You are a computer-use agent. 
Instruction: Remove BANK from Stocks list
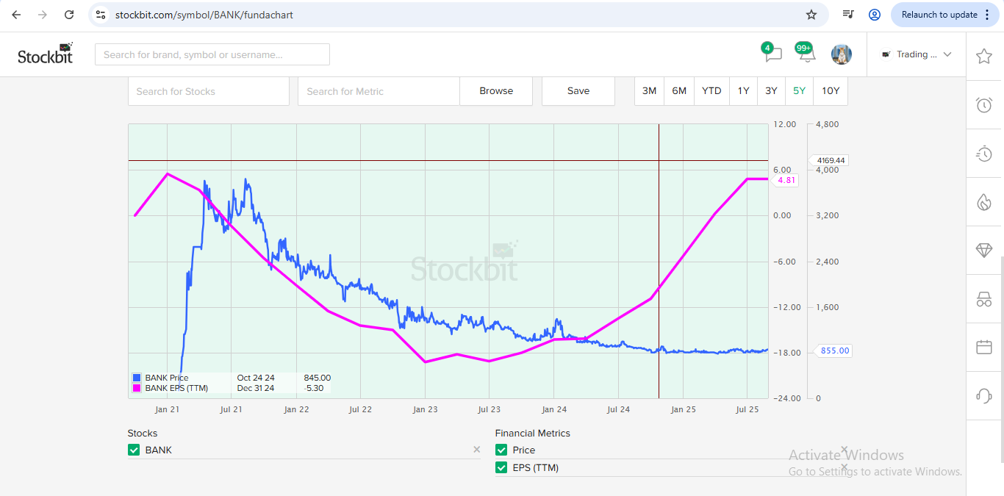click(476, 450)
